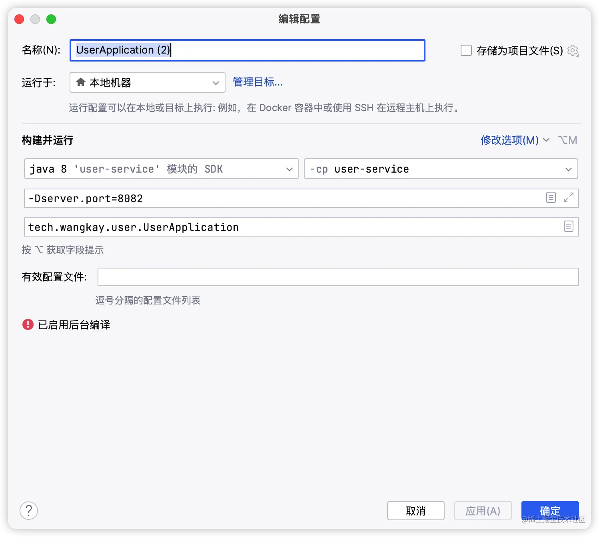
Task: Click the 按 ⌥ 获取字段提示 hint text
Action: click(x=63, y=250)
